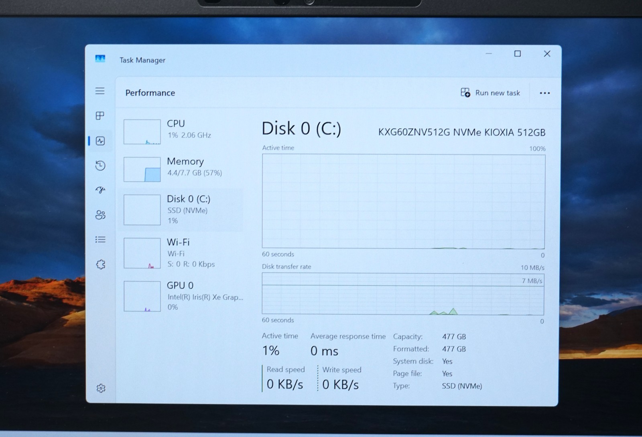The width and height of the screenshot is (642, 437).
Task: Click the KXG60ZNV512G NVMe KIOXIA model text
Action: coord(462,132)
